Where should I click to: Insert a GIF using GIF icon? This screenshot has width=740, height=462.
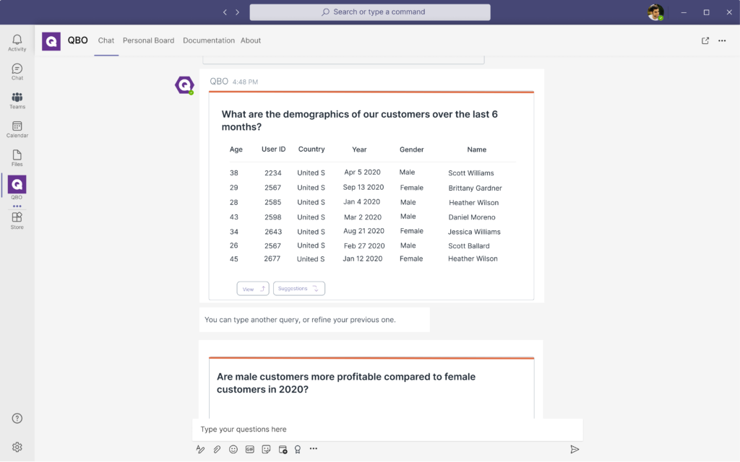(250, 449)
